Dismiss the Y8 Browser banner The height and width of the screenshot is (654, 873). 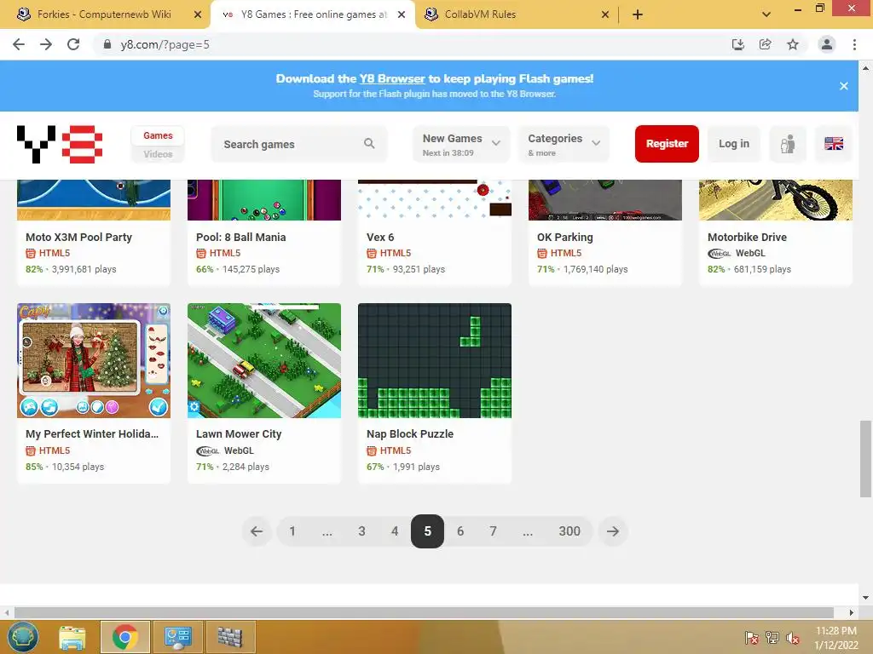click(x=843, y=86)
